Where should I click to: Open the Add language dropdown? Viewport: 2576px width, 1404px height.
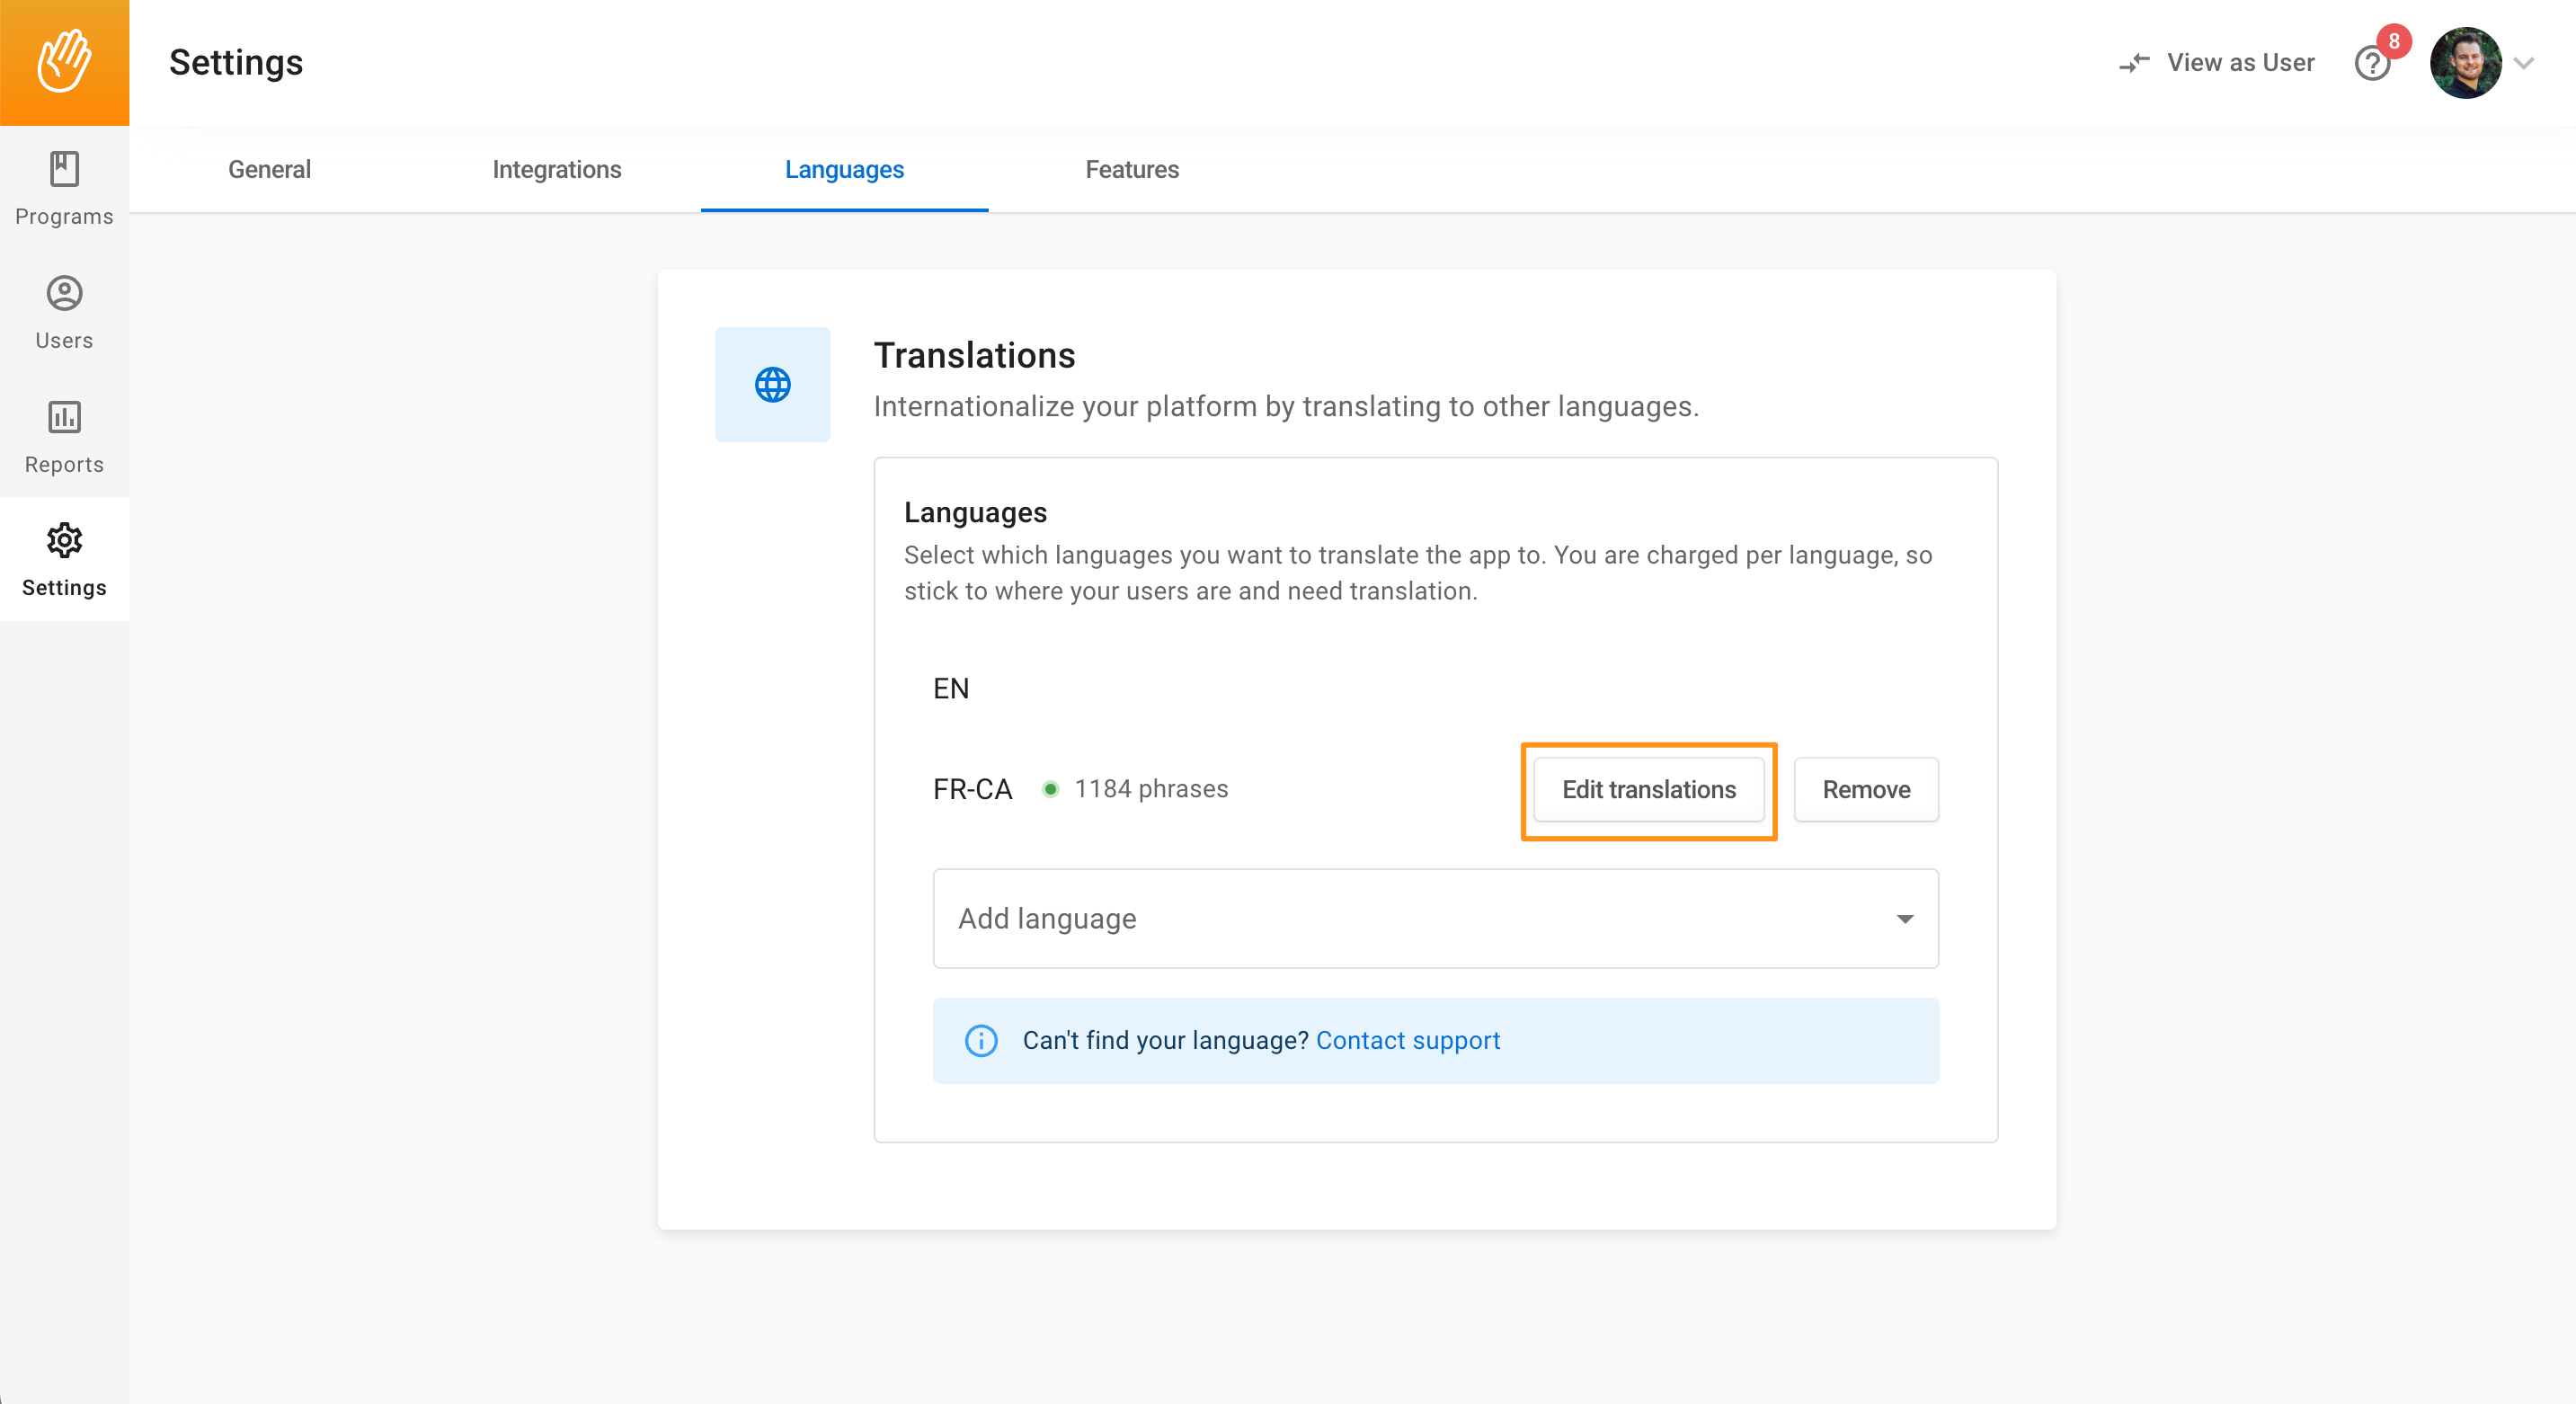[x=1434, y=918]
